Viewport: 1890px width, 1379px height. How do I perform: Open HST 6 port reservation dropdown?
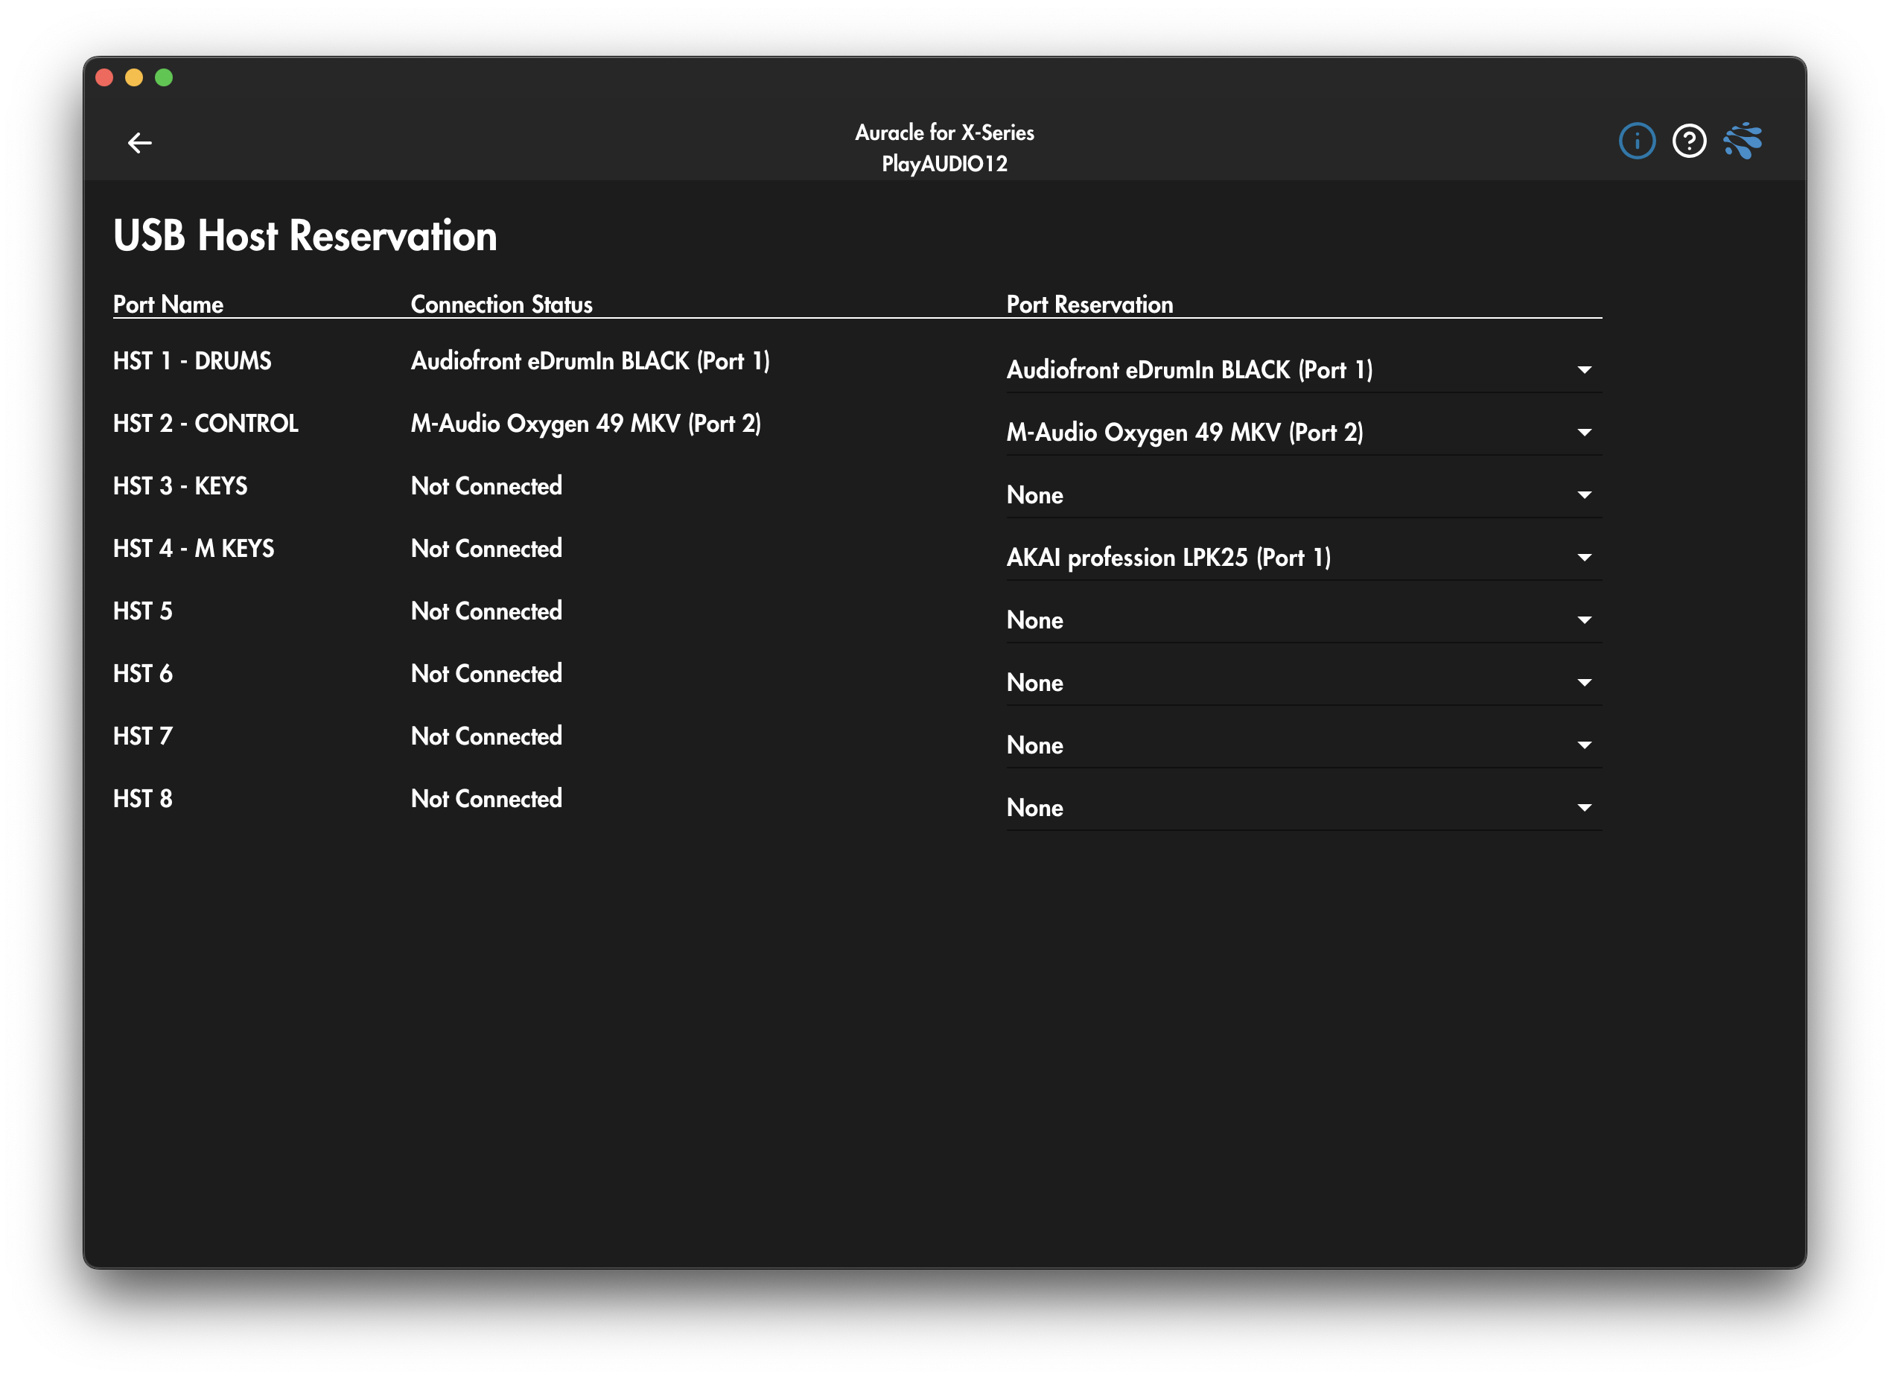click(1304, 683)
